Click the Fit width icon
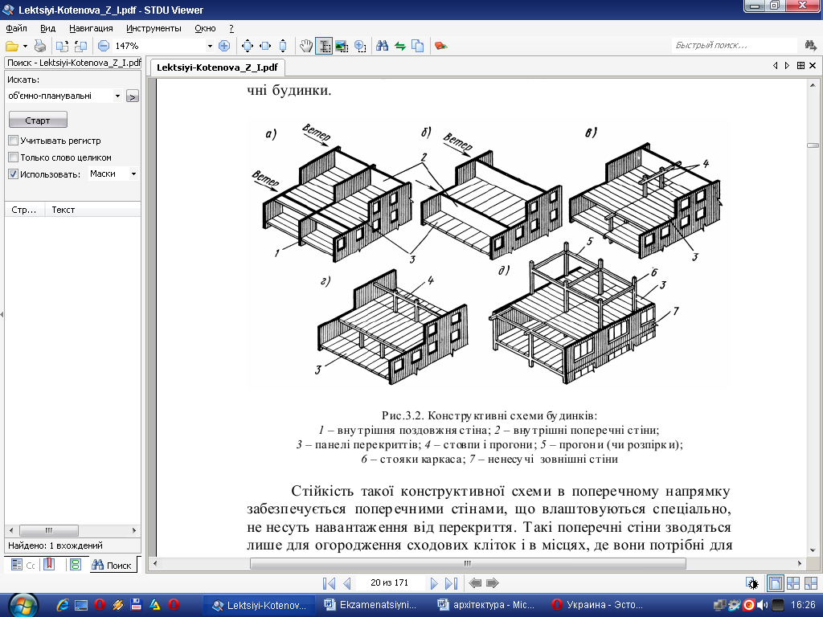This screenshot has width=823, height=617. 265,46
